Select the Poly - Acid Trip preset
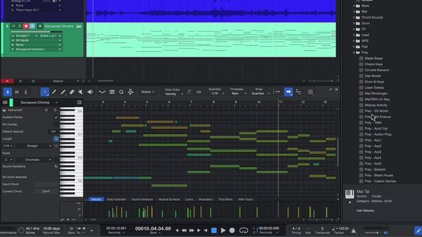The height and width of the screenshot is (237, 422). [x=376, y=128]
